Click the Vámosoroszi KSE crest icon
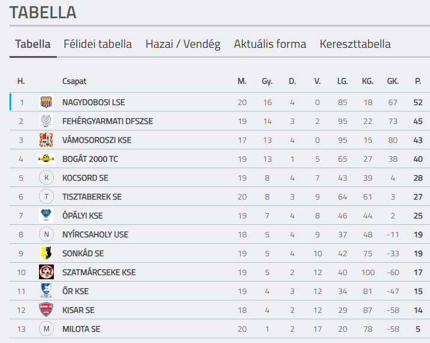430x343 pixels. tap(46, 140)
